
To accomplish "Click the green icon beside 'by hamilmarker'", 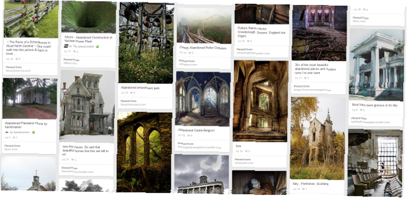I will click(33, 132).
